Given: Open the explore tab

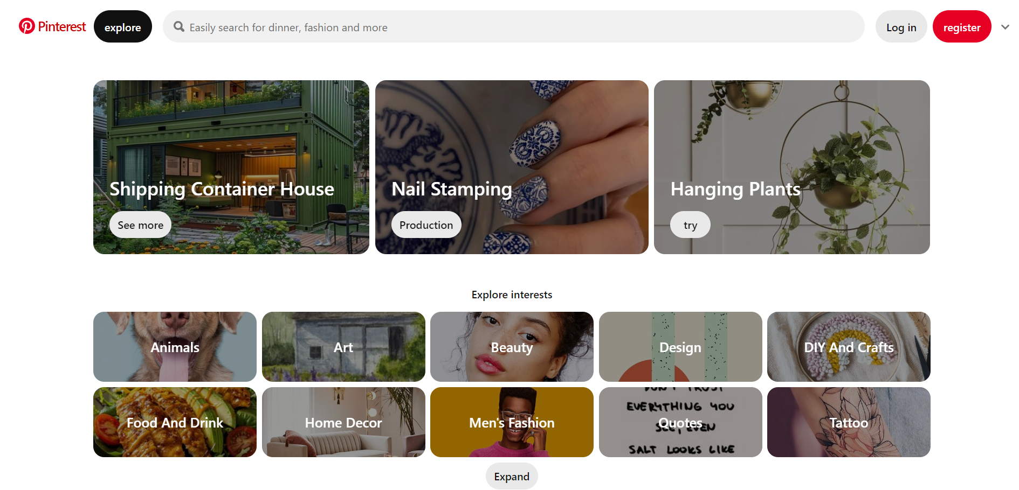Looking at the screenshot, I should (123, 27).
